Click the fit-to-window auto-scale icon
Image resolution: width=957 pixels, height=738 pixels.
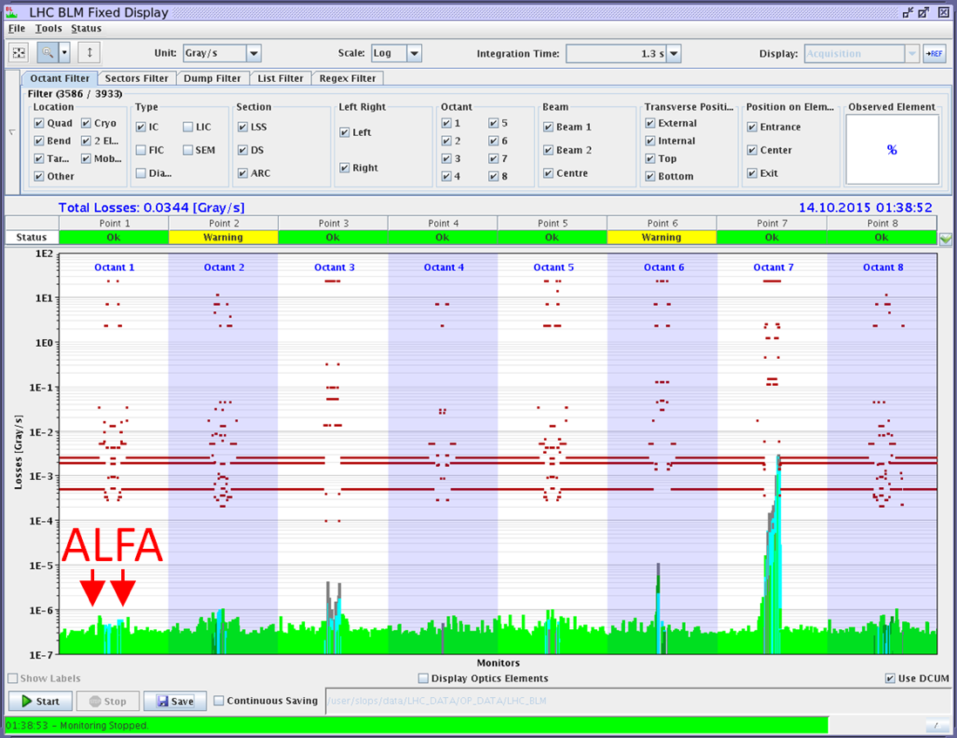coord(18,52)
